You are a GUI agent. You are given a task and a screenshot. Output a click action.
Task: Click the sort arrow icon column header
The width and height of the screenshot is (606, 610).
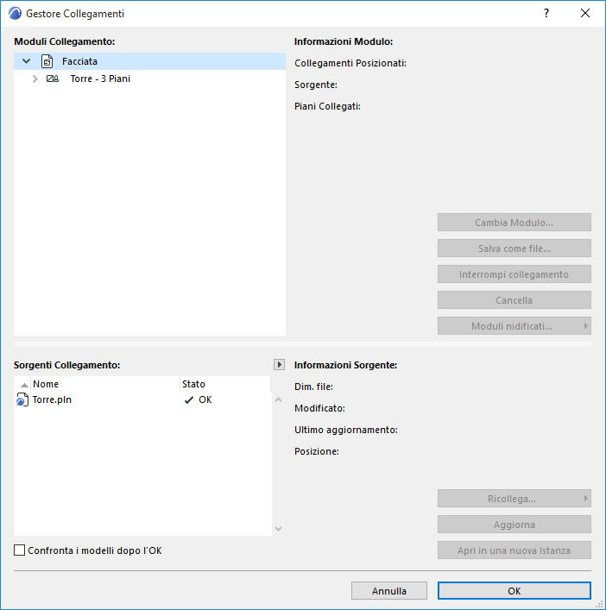(24, 384)
